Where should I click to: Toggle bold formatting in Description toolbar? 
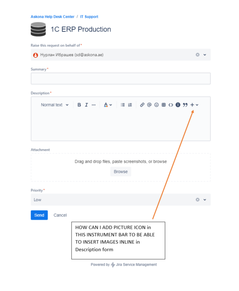(x=79, y=105)
